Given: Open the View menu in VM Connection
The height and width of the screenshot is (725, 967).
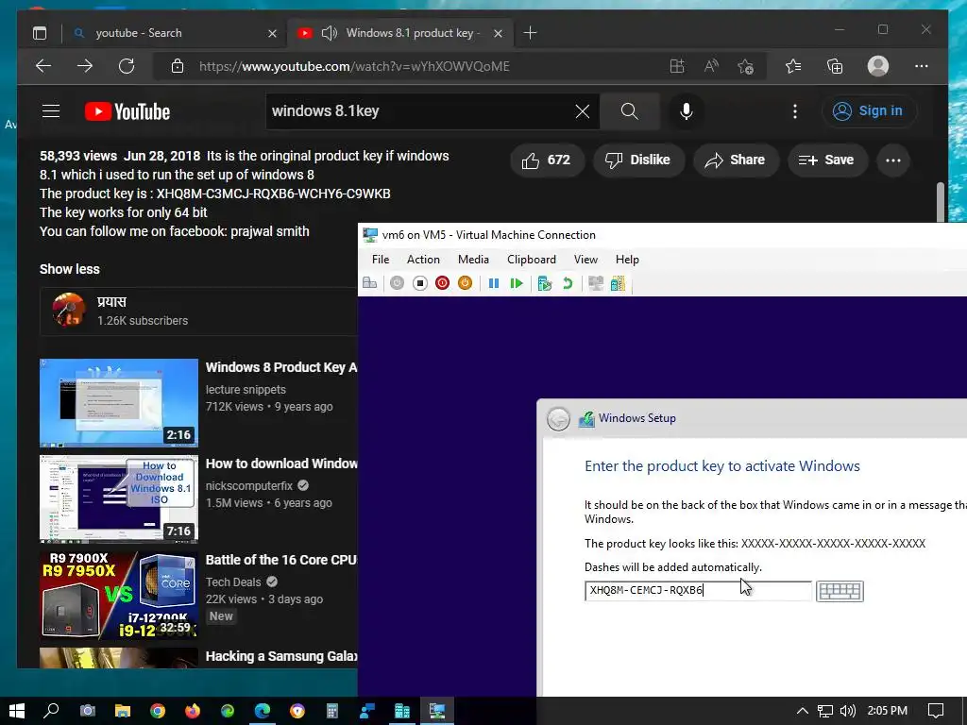Looking at the screenshot, I should 585,260.
